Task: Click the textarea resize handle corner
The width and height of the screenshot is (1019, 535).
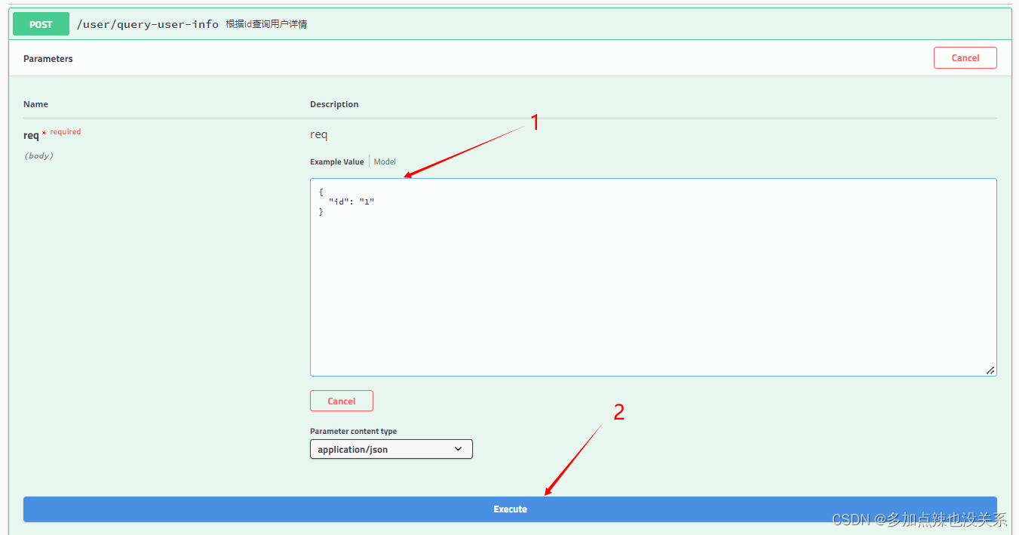Action: pos(990,370)
